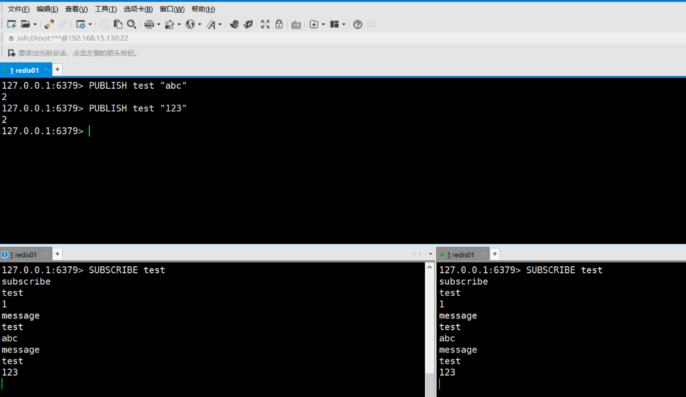The width and height of the screenshot is (686, 397).
Task: Open the tab list dropdown in bottom-left pane
Action: pyautogui.click(x=430, y=254)
